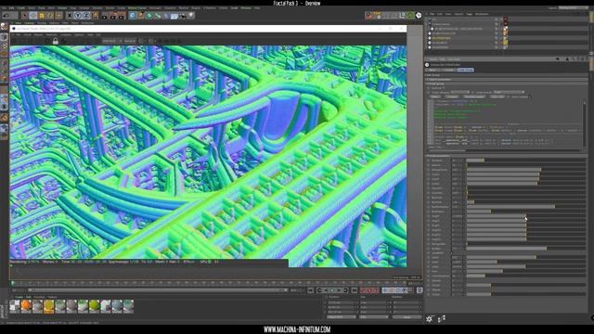This screenshot has height=334, width=594.
Task: Select the Move tool
Action: (x=33, y=16)
